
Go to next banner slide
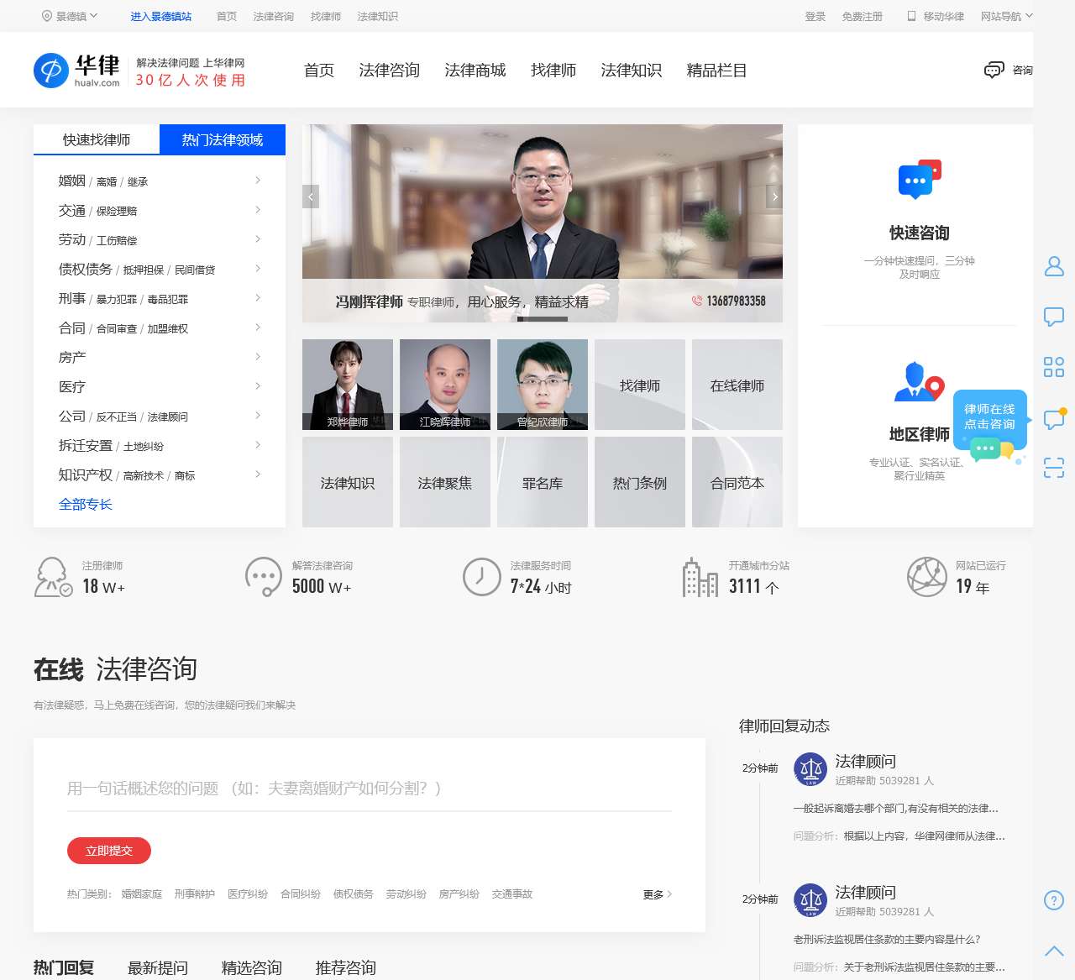[774, 197]
